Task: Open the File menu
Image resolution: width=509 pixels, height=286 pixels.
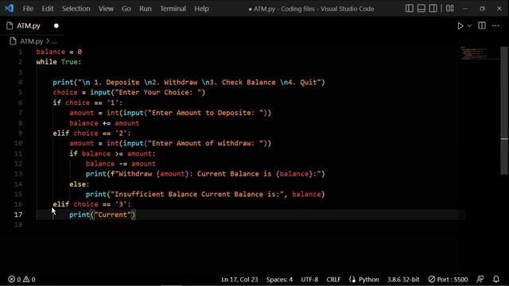Action: [28, 9]
